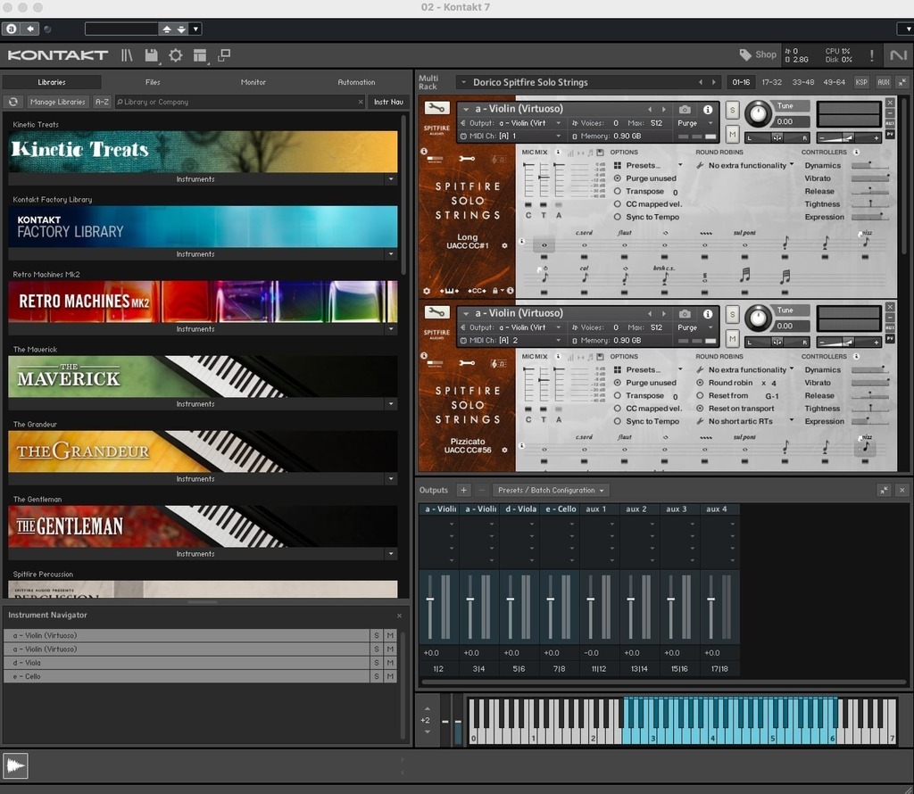This screenshot has height=794, width=914.
Task: Focus the Library or Company search field
Action: (x=239, y=102)
